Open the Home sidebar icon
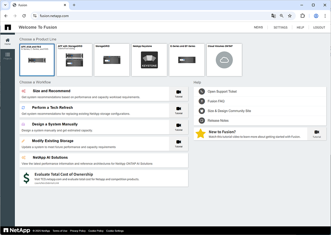The height and width of the screenshot is (235, 331). 7,41
